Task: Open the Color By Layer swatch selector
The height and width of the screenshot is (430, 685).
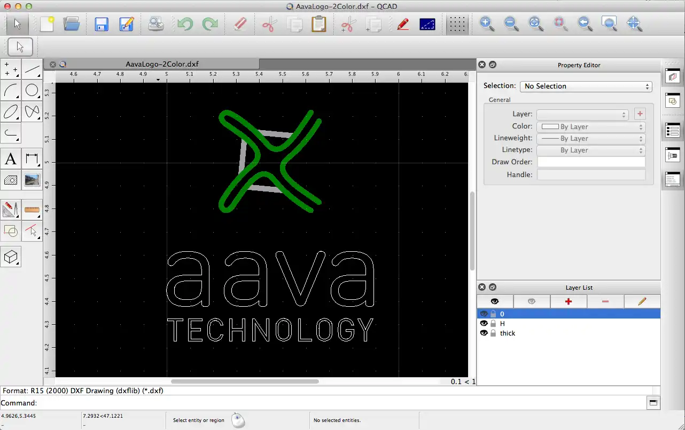Action: 591,127
